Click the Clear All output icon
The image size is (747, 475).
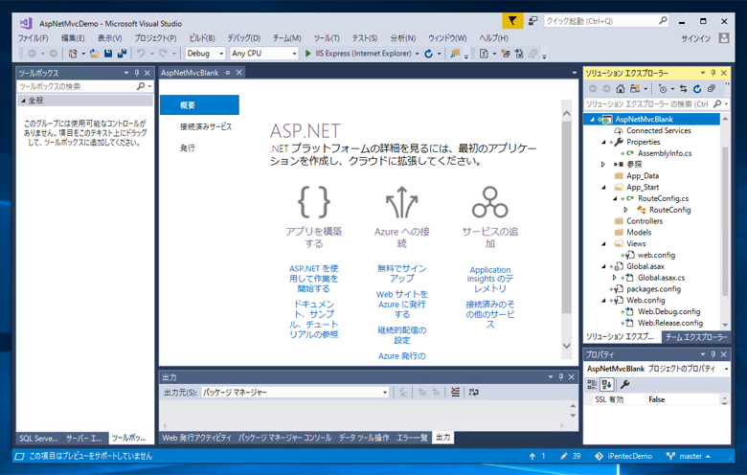[455, 392]
